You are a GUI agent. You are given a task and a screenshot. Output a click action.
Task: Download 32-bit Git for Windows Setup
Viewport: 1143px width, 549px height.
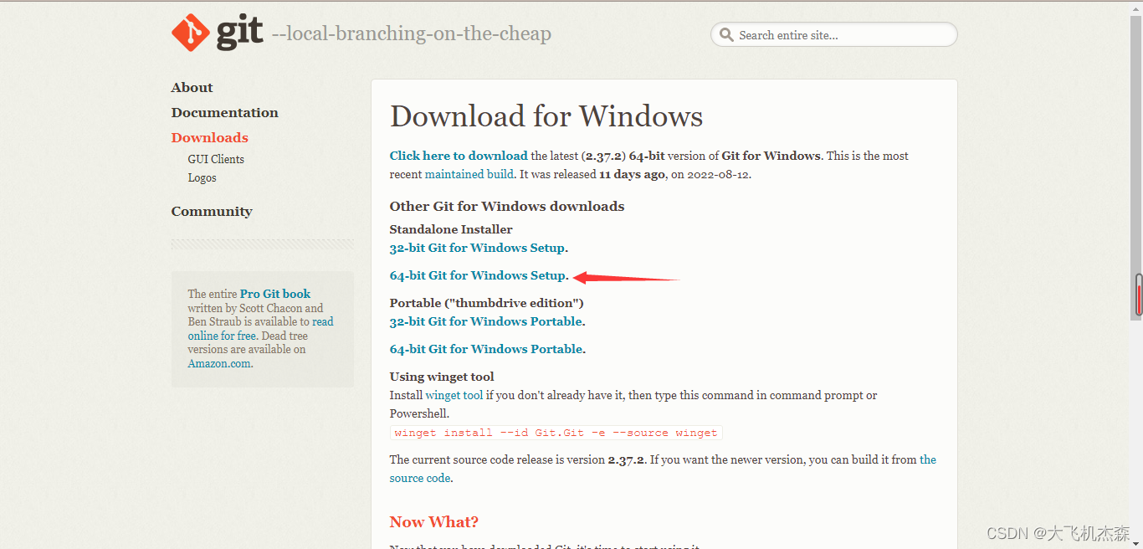477,248
